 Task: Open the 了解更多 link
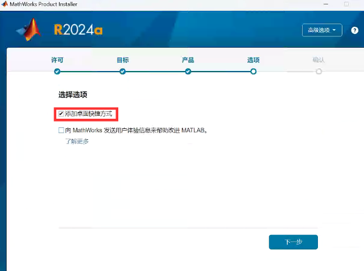[77, 141]
